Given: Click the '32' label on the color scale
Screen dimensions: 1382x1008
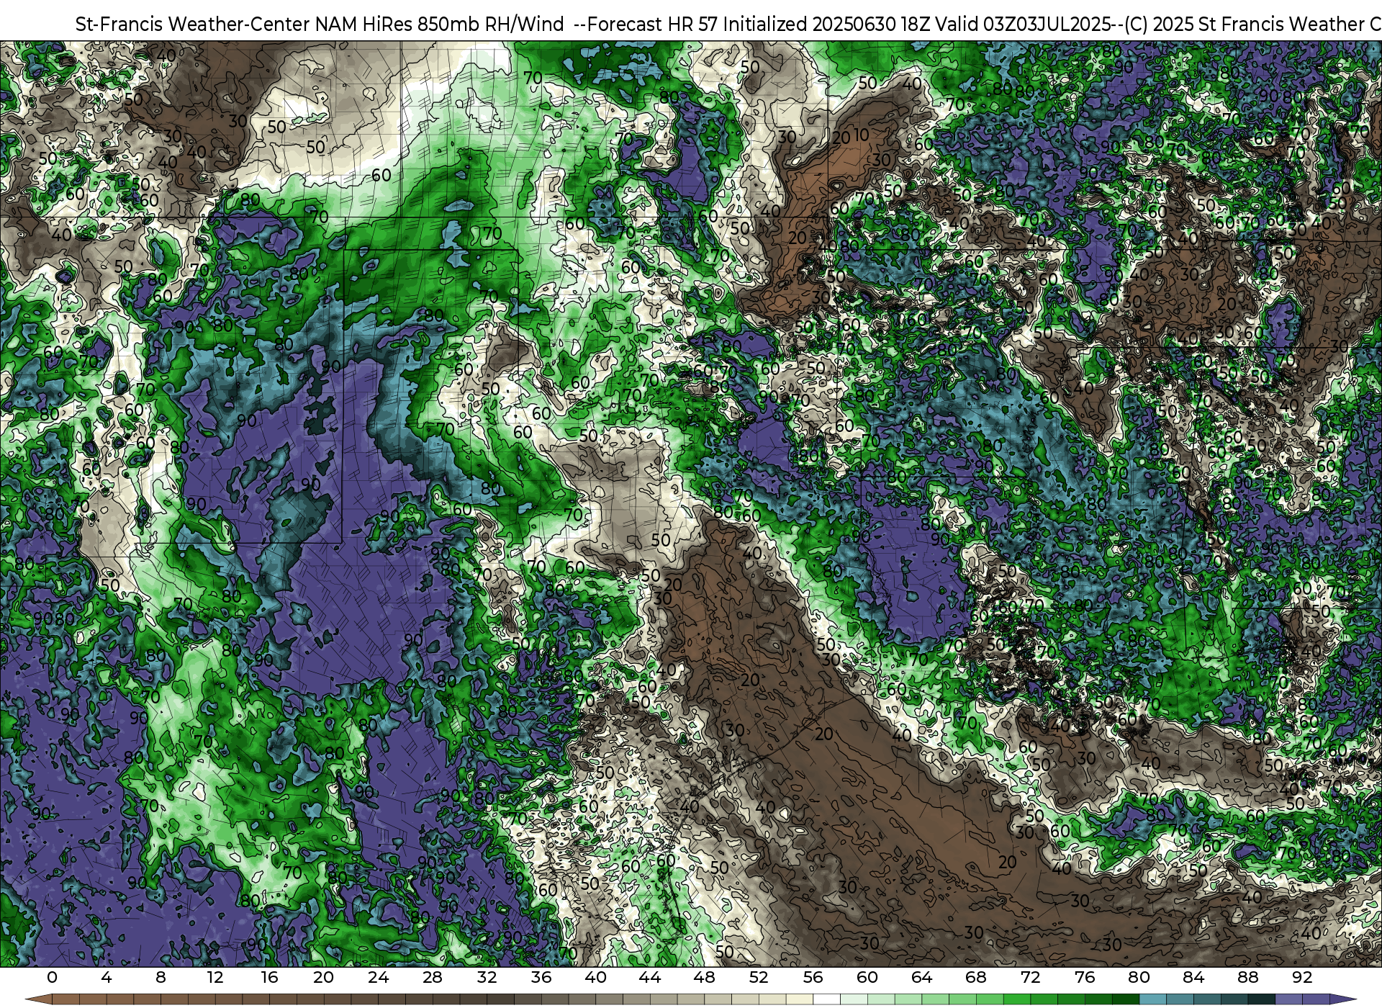Looking at the screenshot, I should click(487, 977).
